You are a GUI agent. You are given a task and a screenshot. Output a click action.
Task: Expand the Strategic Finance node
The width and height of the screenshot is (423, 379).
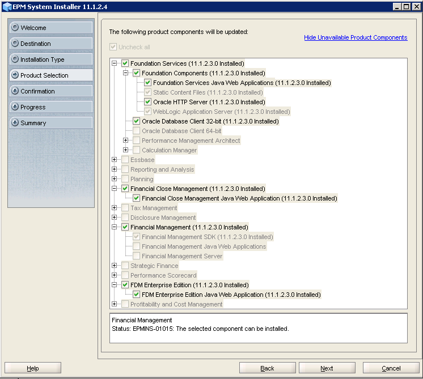115,266
